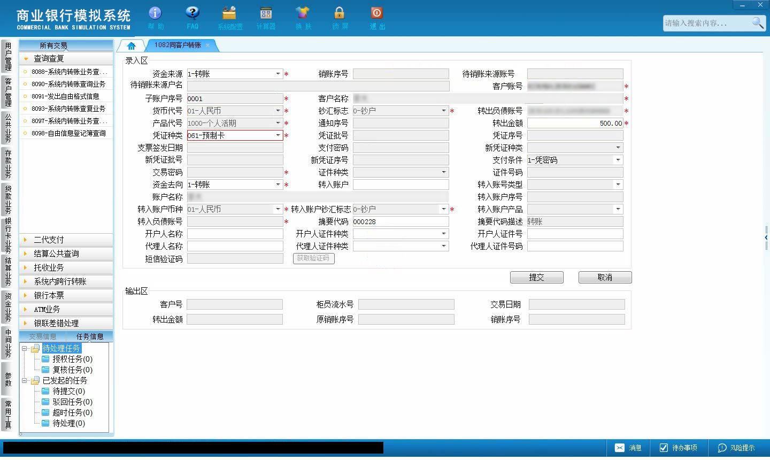Image resolution: width=770 pixels, height=460 pixels.
Task: Switch to 交易信息 tab
Action: tap(43, 336)
